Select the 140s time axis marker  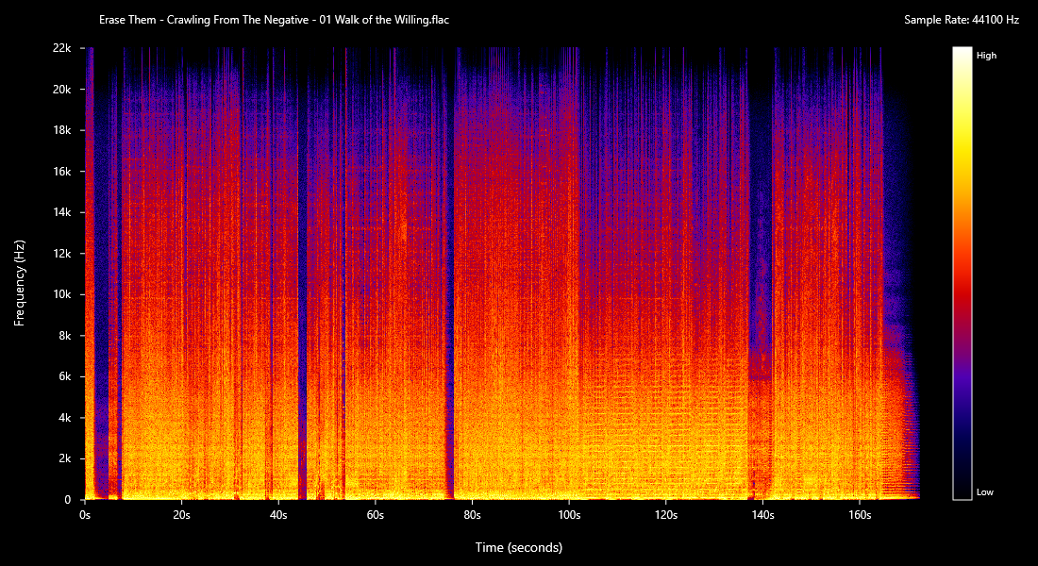(762, 516)
